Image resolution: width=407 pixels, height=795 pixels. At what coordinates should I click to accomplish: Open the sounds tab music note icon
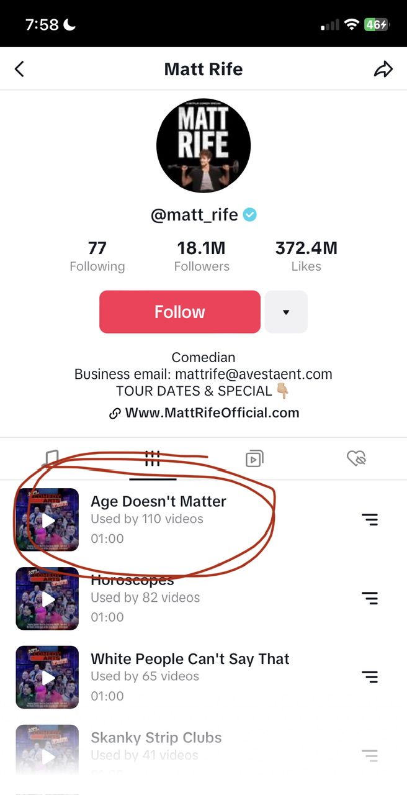pos(51,459)
